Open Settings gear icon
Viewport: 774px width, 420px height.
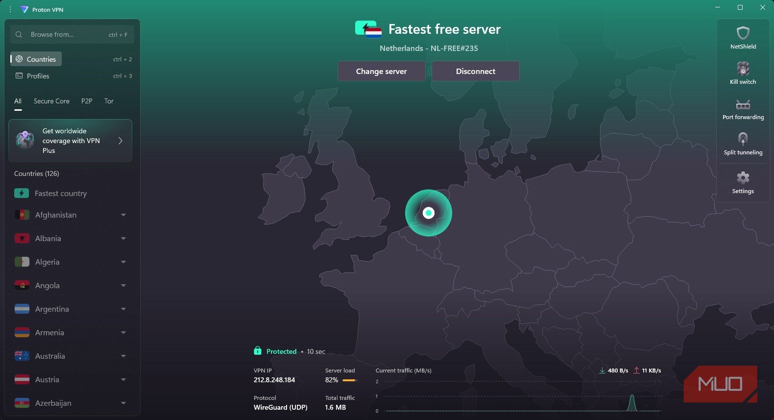pyautogui.click(x=743, y=177)
